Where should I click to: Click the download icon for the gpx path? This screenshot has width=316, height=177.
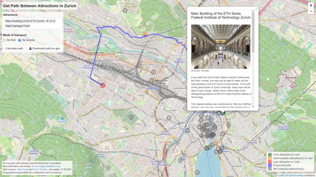pos(31,48)
